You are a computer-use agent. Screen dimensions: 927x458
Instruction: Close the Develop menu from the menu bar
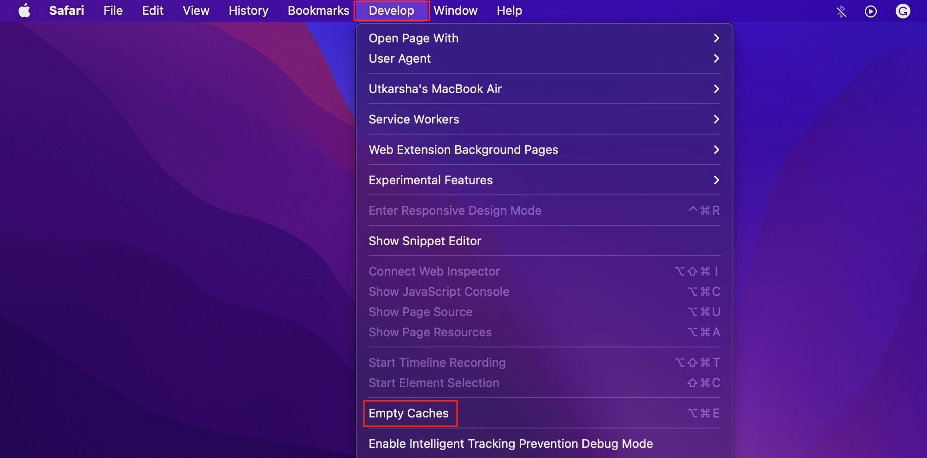point(392,11)
